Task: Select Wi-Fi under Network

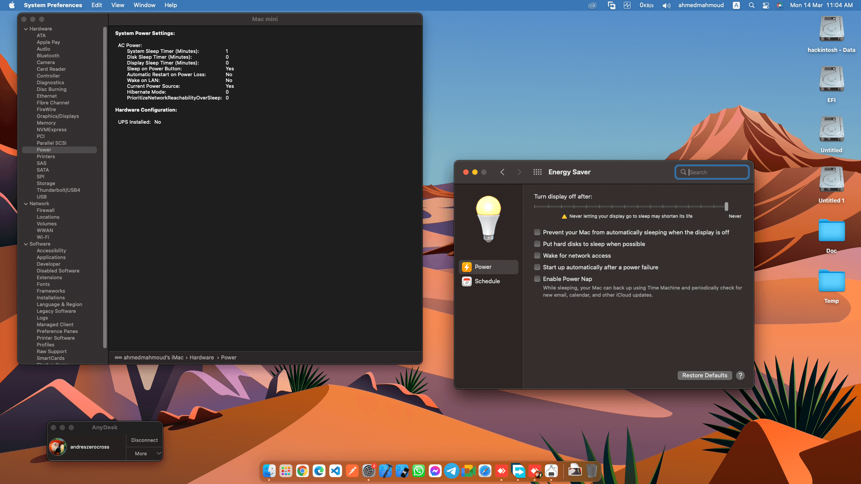Action: pyautogui.click(x=43, y=238)
